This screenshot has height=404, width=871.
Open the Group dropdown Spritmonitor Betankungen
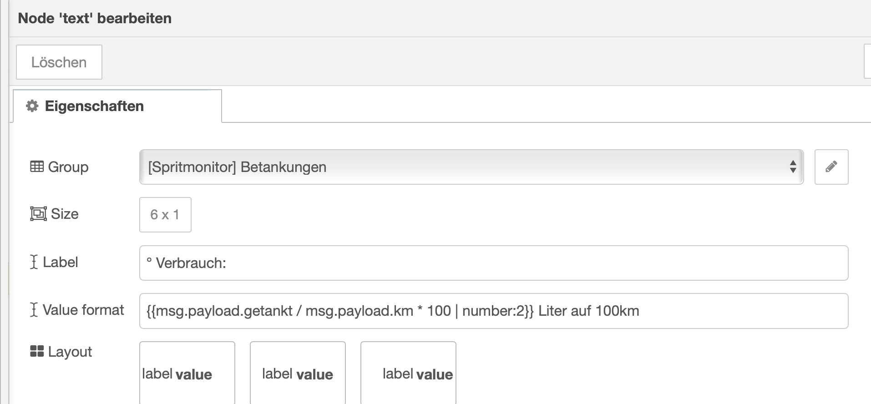471,167
